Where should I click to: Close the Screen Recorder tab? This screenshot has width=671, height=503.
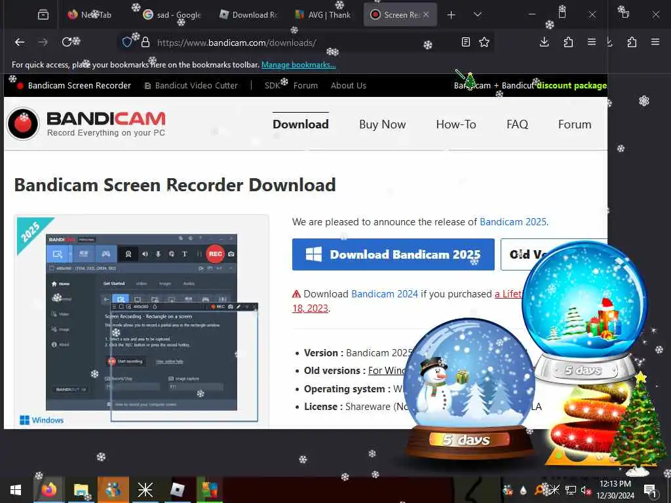[x=426, y=14]
